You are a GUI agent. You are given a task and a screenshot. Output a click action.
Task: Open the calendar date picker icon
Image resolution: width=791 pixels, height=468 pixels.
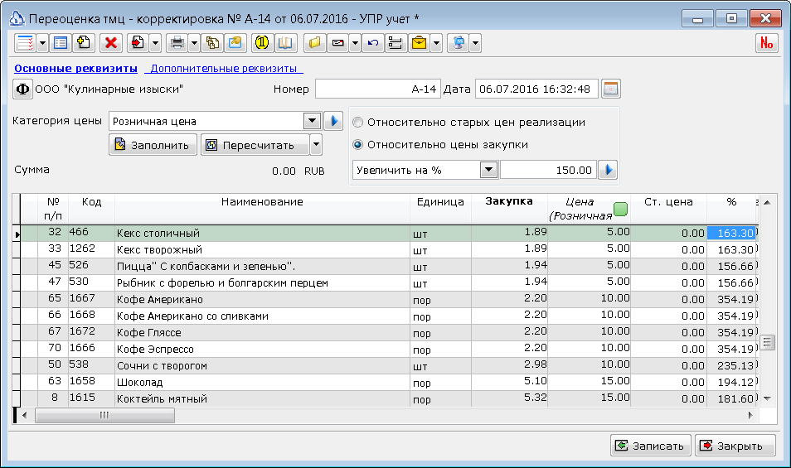tap(610, 89)
